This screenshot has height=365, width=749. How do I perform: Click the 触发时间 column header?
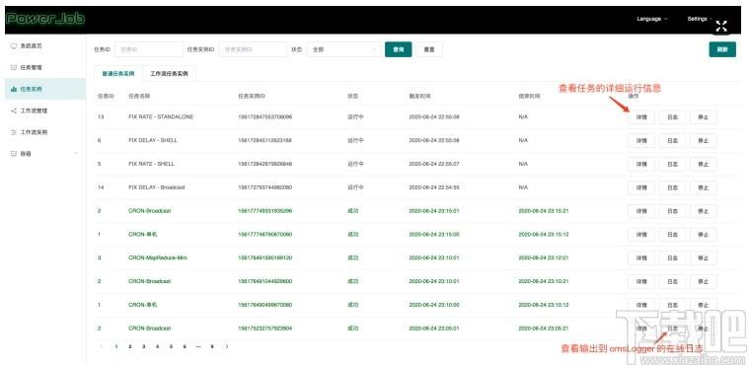(x=419, y=96)
